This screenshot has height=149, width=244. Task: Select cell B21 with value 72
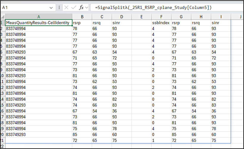(x=82, y=140)
